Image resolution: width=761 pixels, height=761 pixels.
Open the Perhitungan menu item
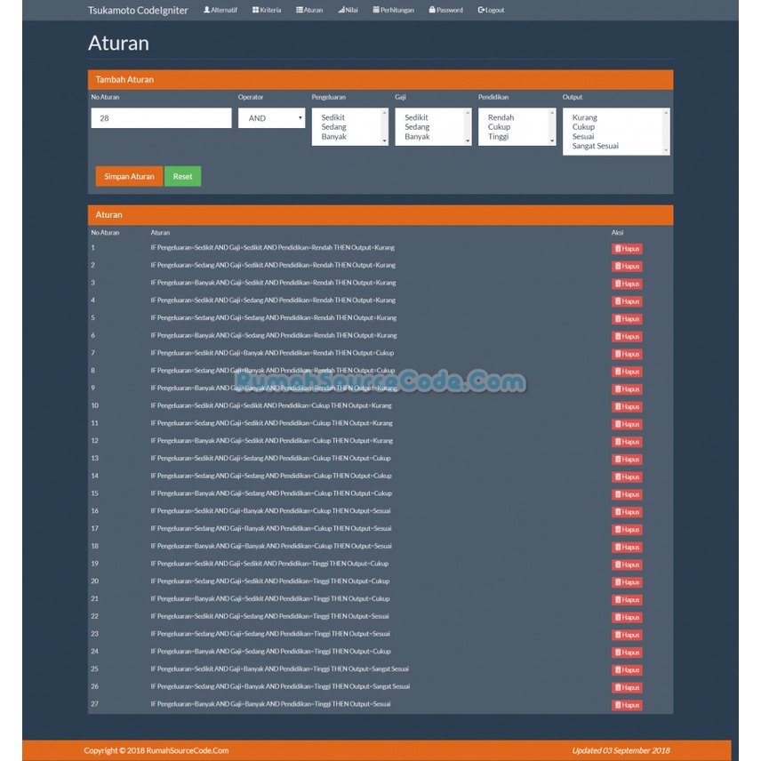pos(393,10)
